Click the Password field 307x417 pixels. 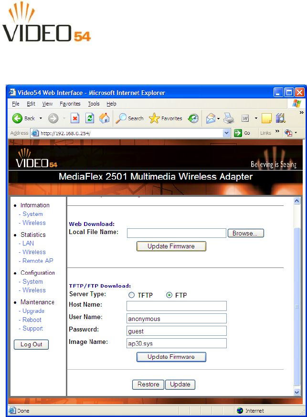[177, 331]
